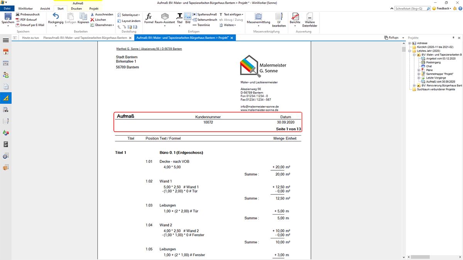463x260 pixels.
Task: Open the Heute zu tun tab
Action: click(x=30, y=38)
